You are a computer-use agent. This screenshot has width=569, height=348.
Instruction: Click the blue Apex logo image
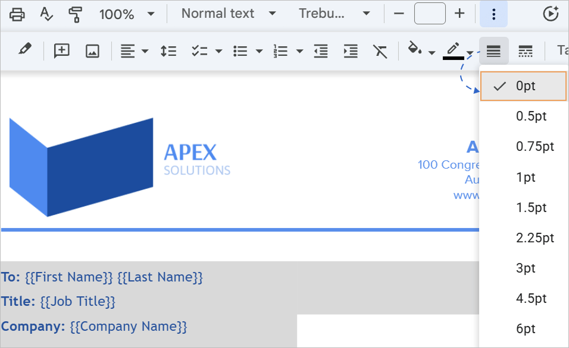point(82,167)
